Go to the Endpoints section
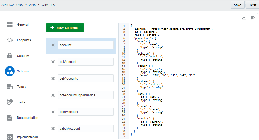This screenshot has height=140, width=259. coord(24,40)
